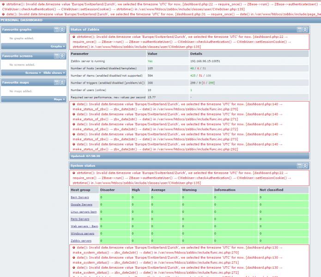Click the PERSONAL DASHBOARD page title
The image size is (321, 277).
21,20
